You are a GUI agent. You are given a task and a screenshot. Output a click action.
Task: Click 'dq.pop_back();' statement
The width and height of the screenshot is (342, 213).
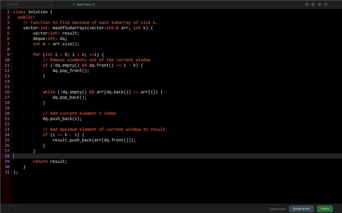70,97
